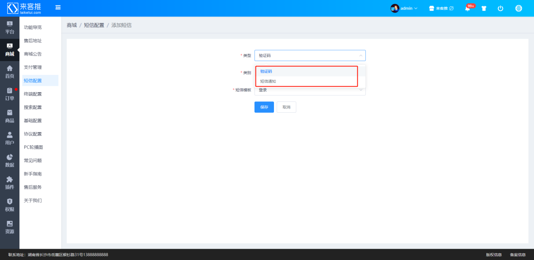The image size is (534, 260).
Task: Click 商城 in the breadcrumb
Action: 72,25
